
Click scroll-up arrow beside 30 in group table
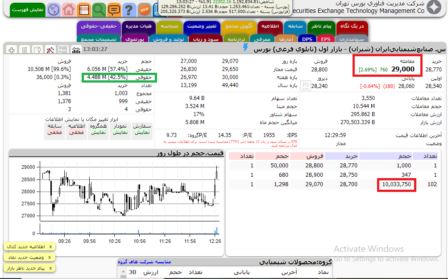pyautogui.click(x=123, y=271)
